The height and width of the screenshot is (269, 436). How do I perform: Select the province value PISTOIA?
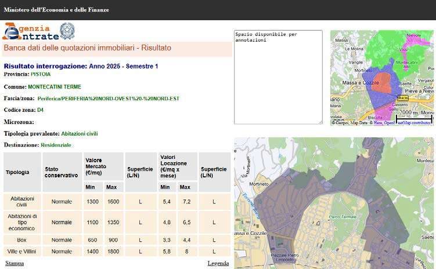click(41, 74)
